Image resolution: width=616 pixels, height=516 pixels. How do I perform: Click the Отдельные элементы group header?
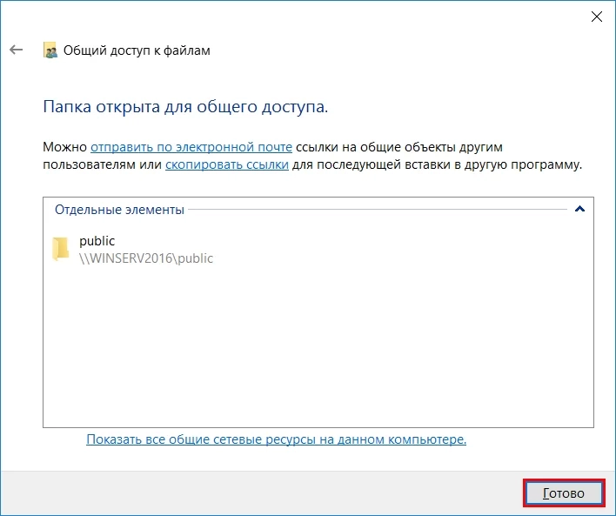click(119, 210)
